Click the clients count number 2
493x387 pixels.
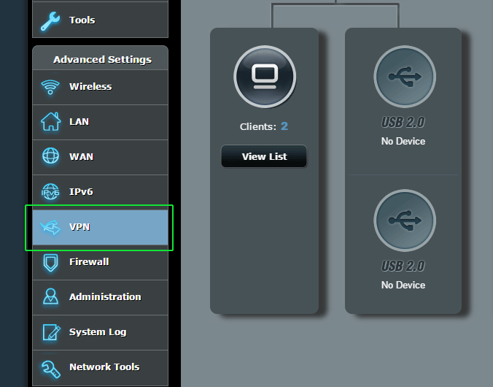click(284, 126)
